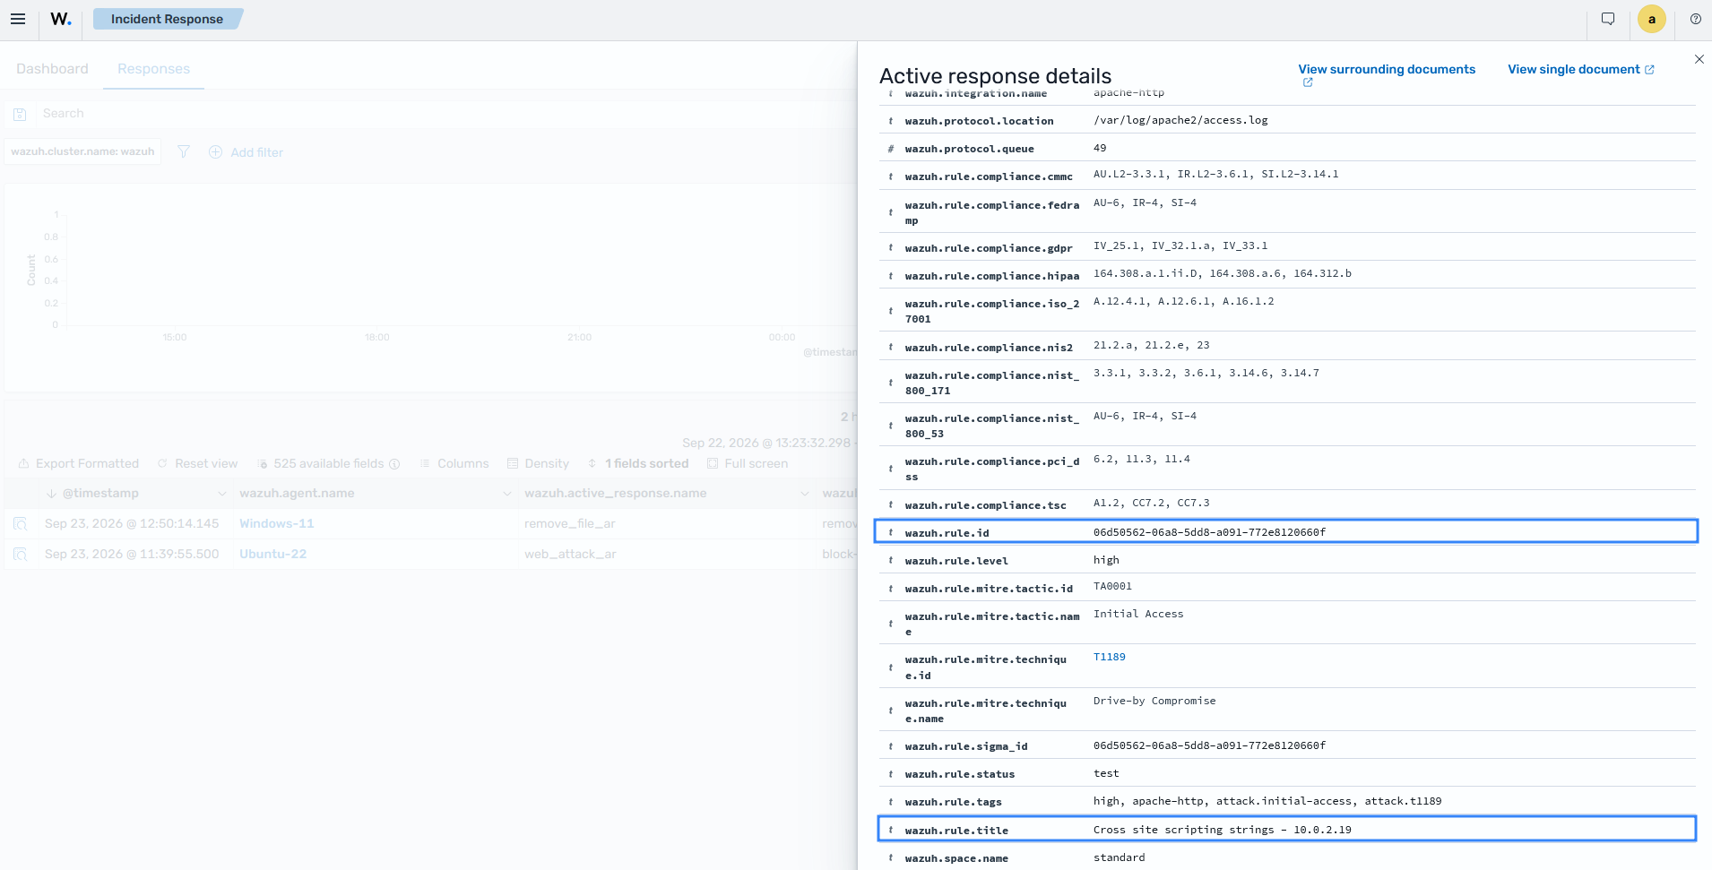The height and width of the screenshot is (870, 1712).
Task: Click the web_attack_ar cell
Action: (570, 554)
